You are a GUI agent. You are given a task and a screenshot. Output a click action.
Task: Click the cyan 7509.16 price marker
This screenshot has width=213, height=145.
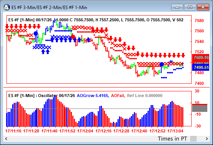coord(201,57)
